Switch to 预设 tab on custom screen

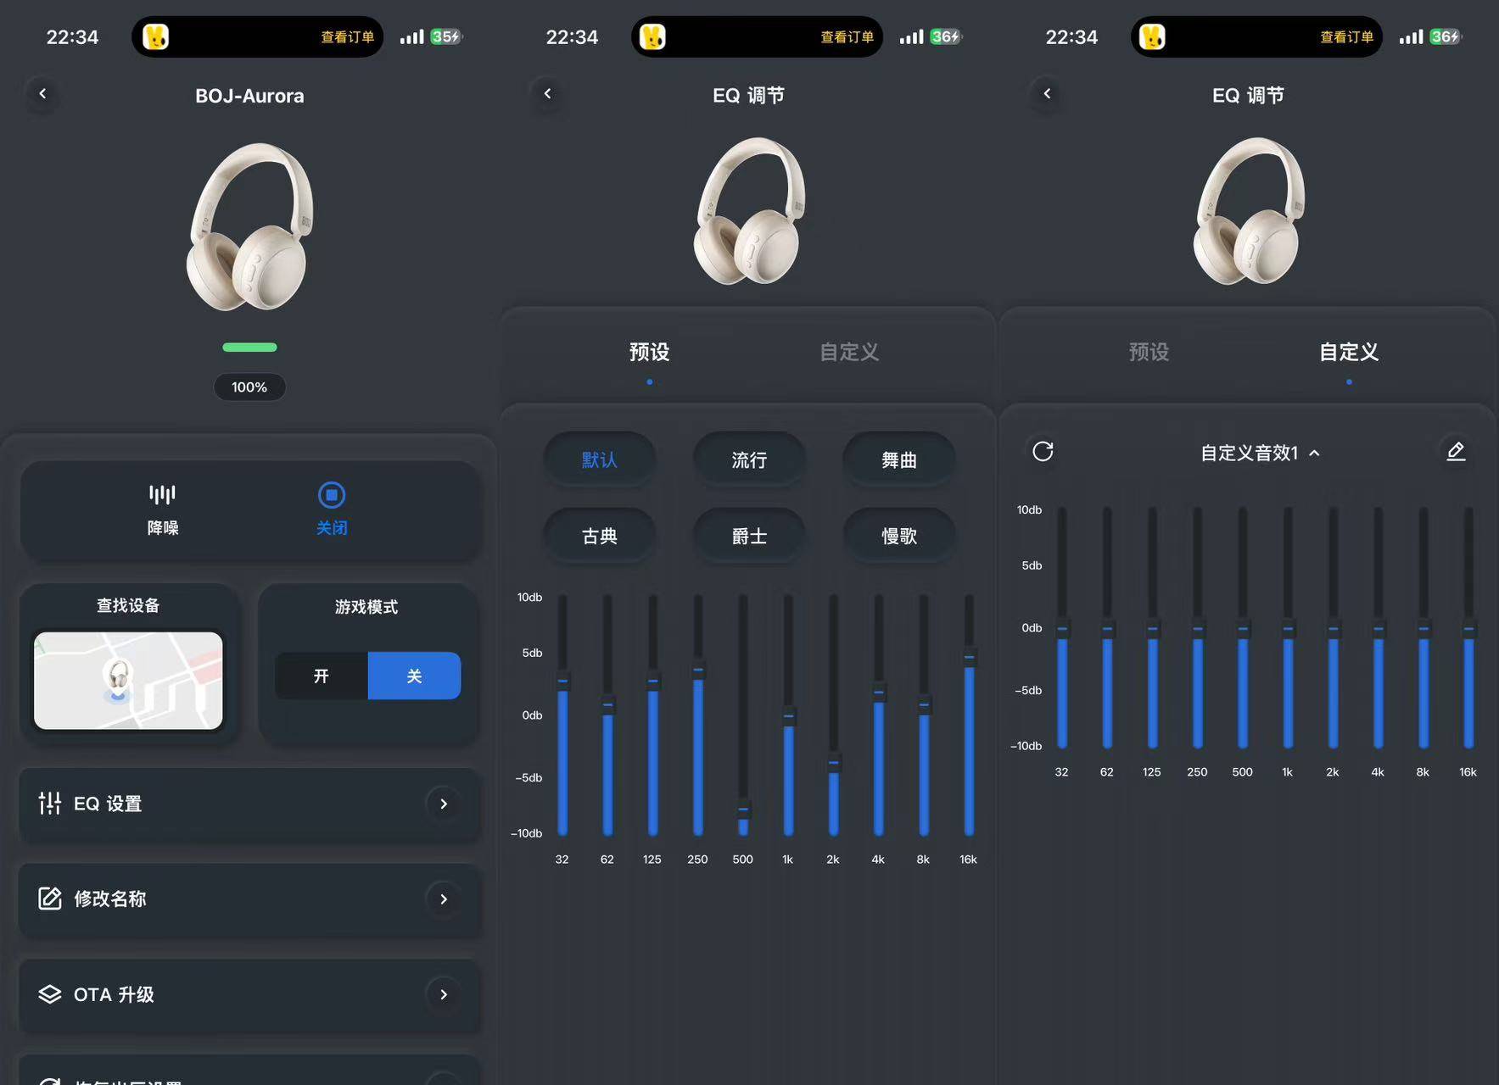point(1149,352)
